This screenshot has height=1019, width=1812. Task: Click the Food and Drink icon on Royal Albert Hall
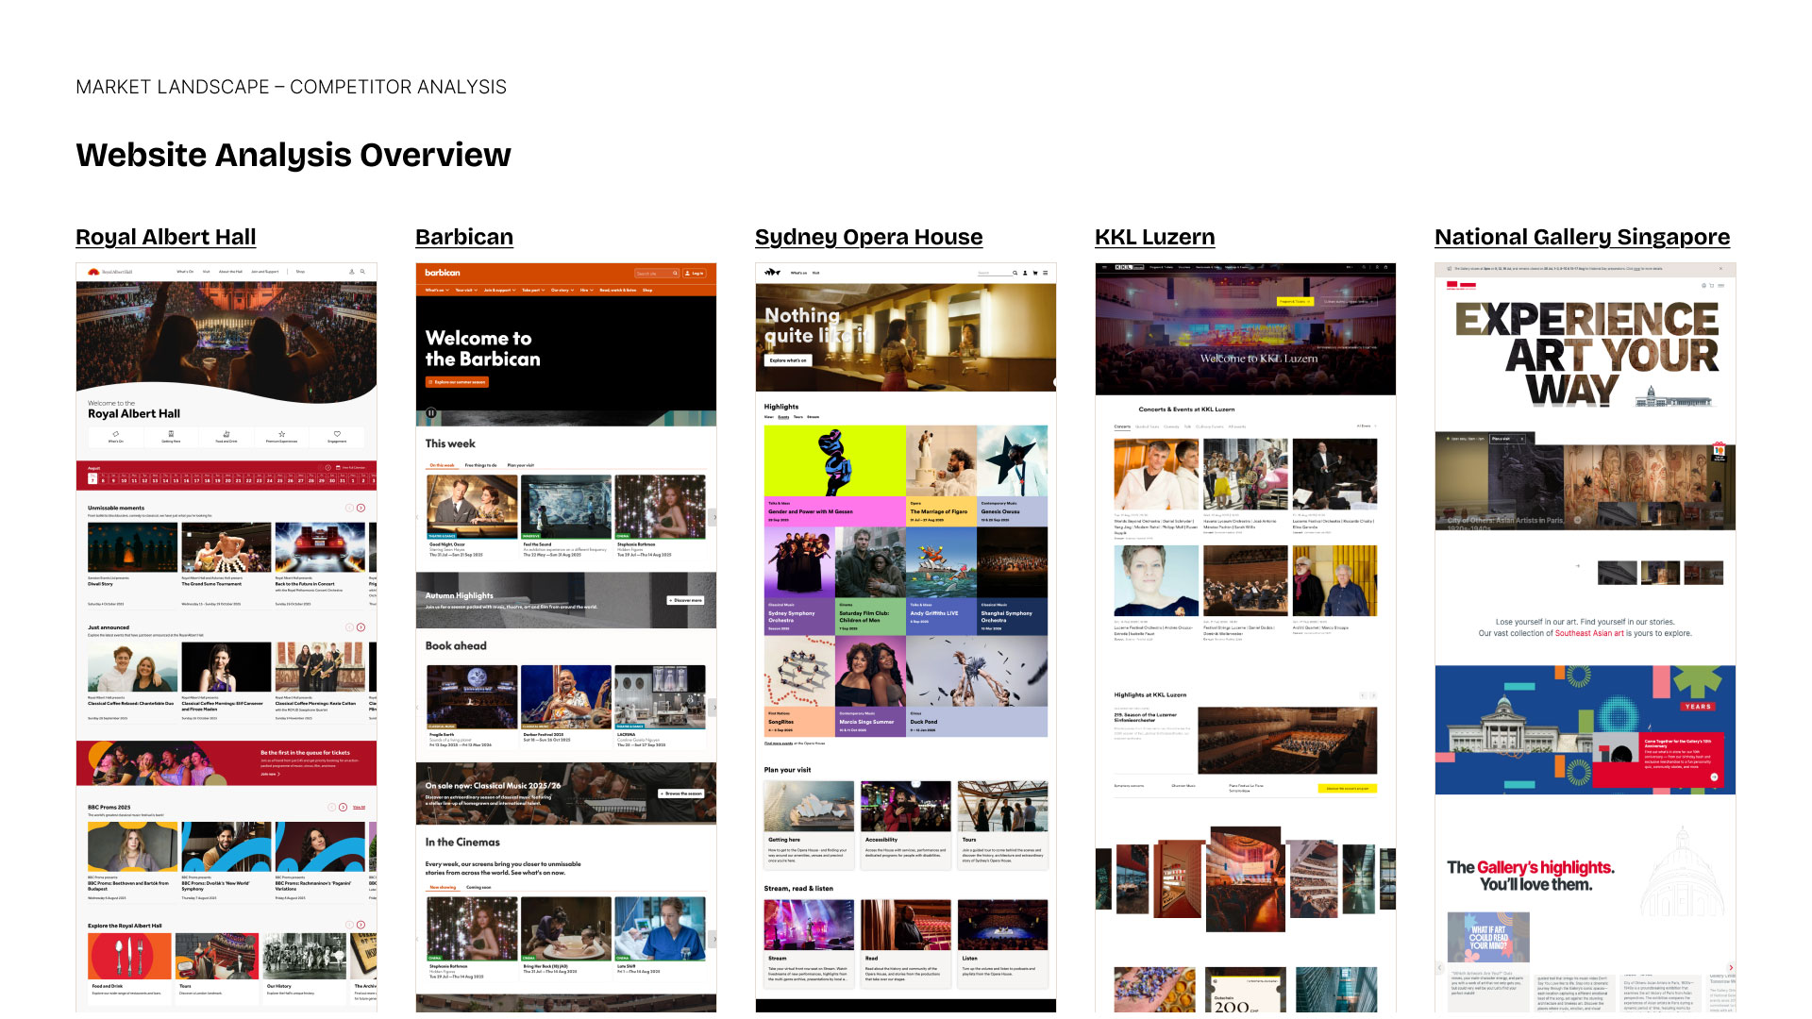coord(226,434)
